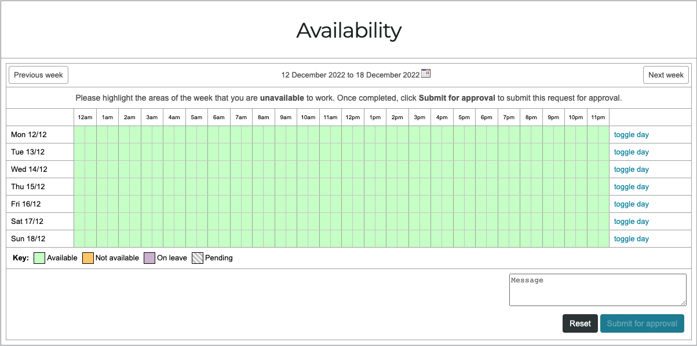Click the Reset button
This screenshot has height=346, width=697.
pos(580,323)
